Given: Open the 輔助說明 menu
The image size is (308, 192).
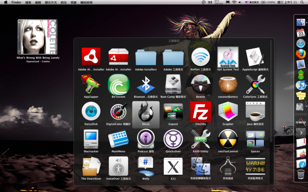Looking at the screenshot, I should pyautogui.click(x=87, y=2).
